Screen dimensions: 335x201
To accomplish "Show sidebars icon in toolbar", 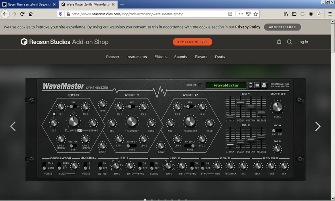I will pos(294,14).
